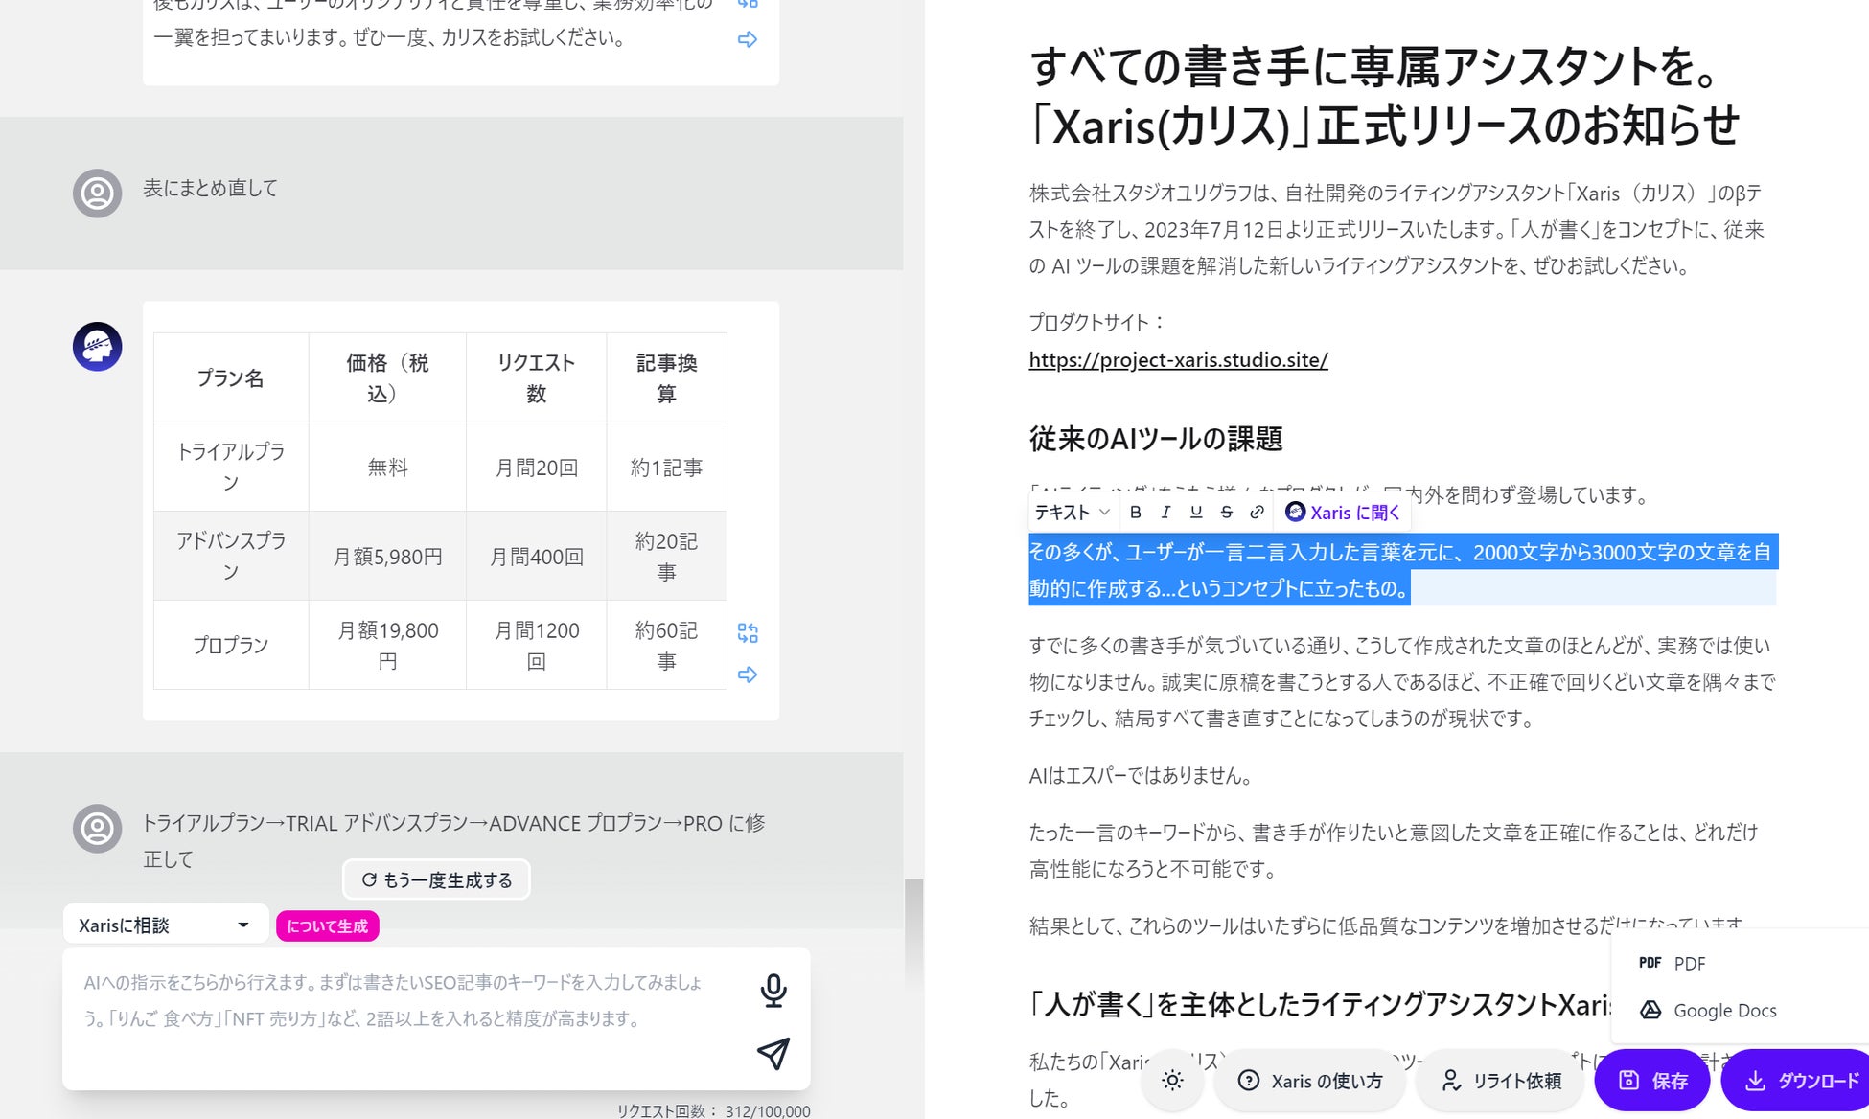Select PDF from download menu
This screenshot has height=1119, width=1869.
coord(1689,963)
